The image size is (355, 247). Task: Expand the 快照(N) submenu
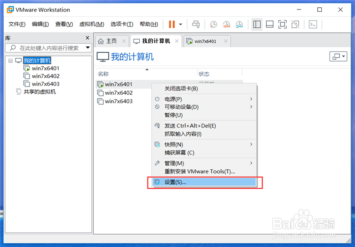(x=204, y=145)
